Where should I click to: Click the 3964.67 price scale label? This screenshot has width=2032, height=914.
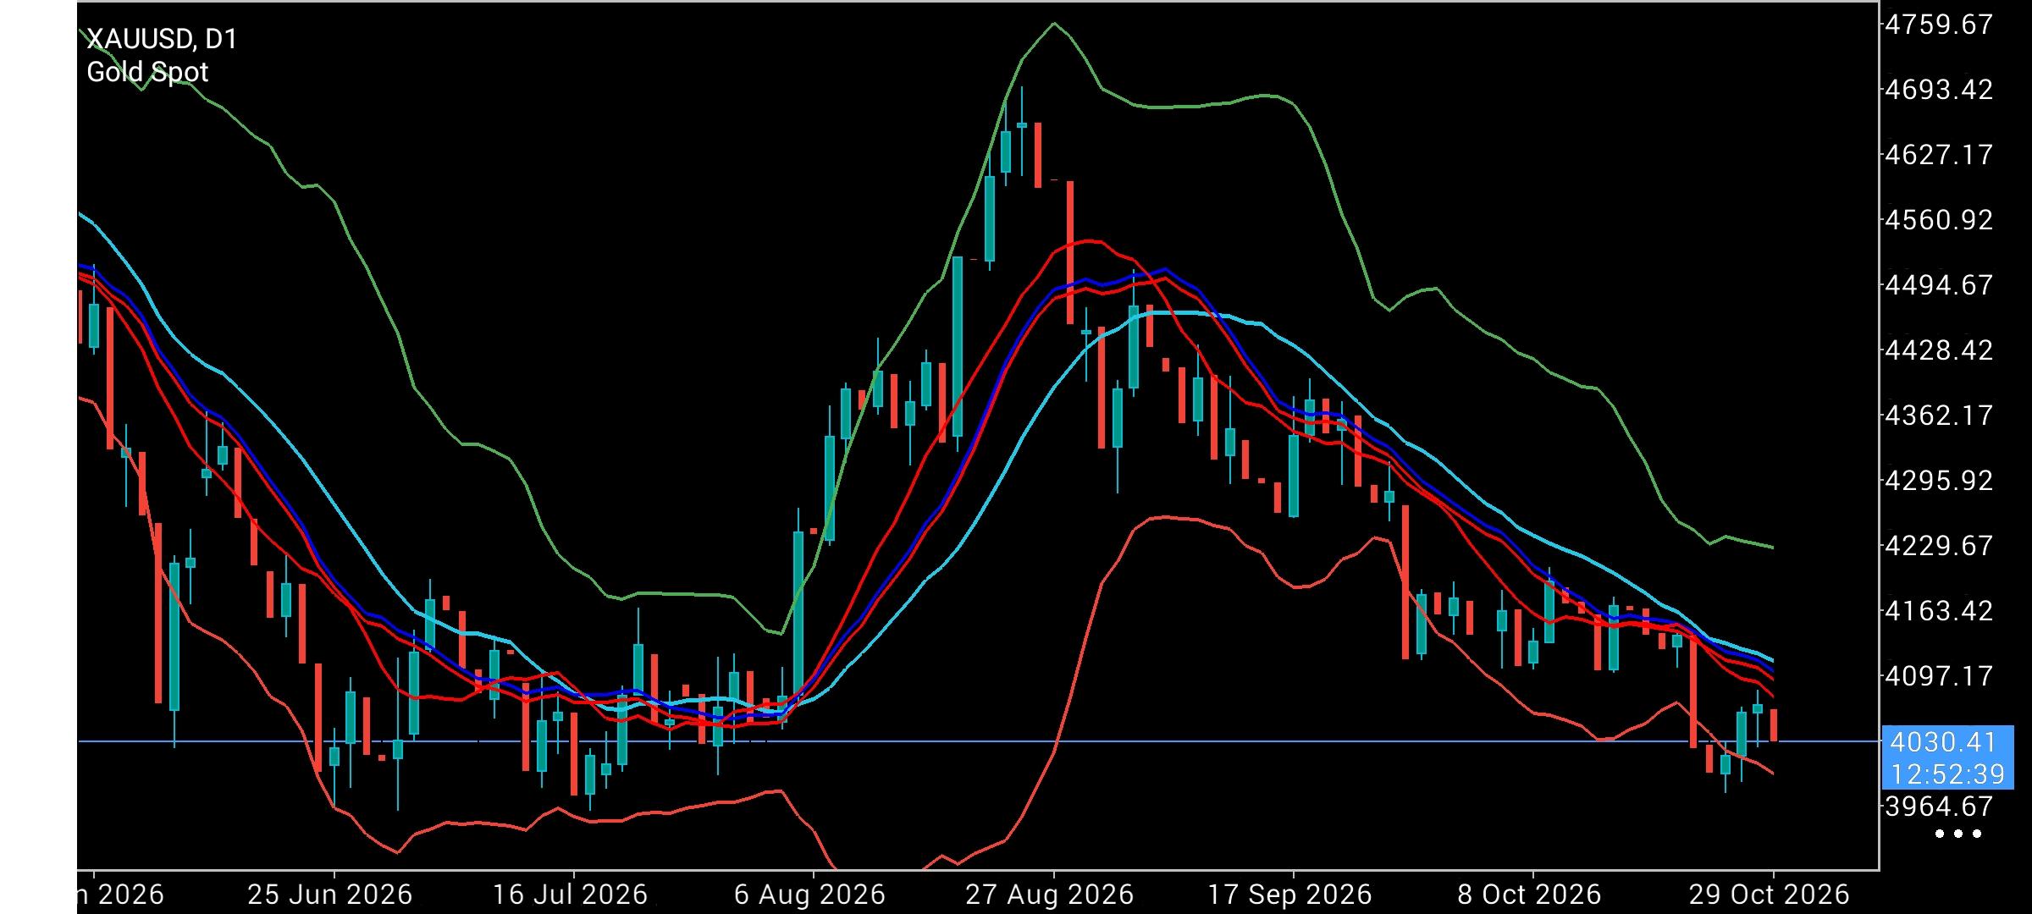[x=1938, y=806]
